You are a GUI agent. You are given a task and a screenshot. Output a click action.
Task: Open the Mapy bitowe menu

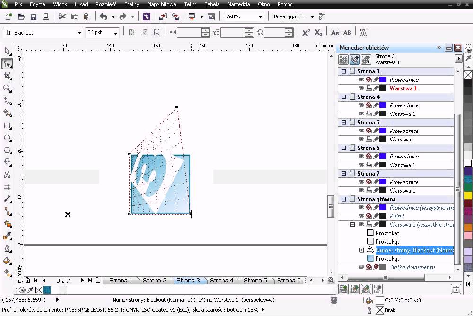click(x=162, y=4)
